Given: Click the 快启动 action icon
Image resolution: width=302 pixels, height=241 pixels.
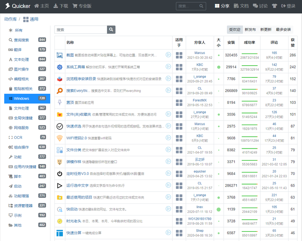Looking at the screenshot, I should tap(60, 209).
